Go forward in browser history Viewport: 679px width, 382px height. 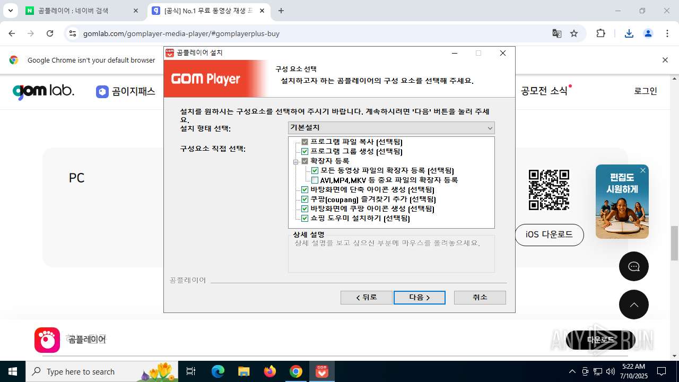tap(31, 33)
